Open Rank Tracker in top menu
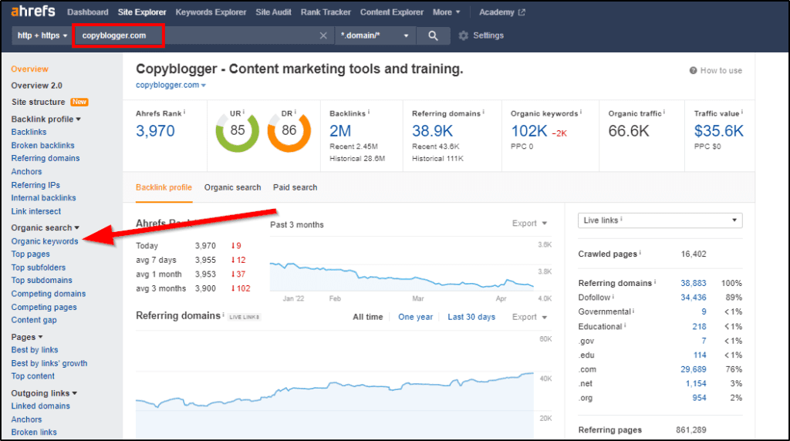Screen dimensions: 790x441 pyautogui.click(x=326, y=12)
